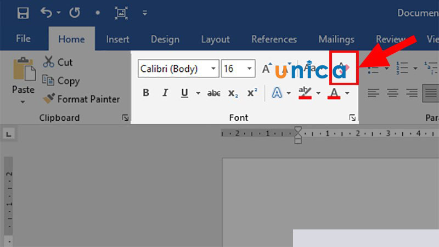Click the Superscript icon

click(252, 93)
